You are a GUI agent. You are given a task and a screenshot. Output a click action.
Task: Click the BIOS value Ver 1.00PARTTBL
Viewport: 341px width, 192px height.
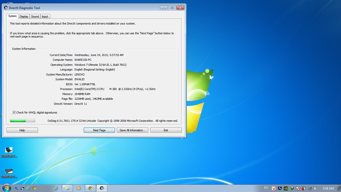tap(85, 84)
